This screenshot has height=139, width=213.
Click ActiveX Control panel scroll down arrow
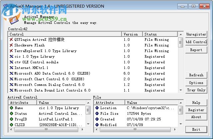[x=88, y=124]
